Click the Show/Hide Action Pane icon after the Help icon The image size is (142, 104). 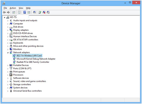[x=29, y=12]
